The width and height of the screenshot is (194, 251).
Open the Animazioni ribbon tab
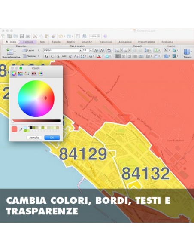pos(125,42)
